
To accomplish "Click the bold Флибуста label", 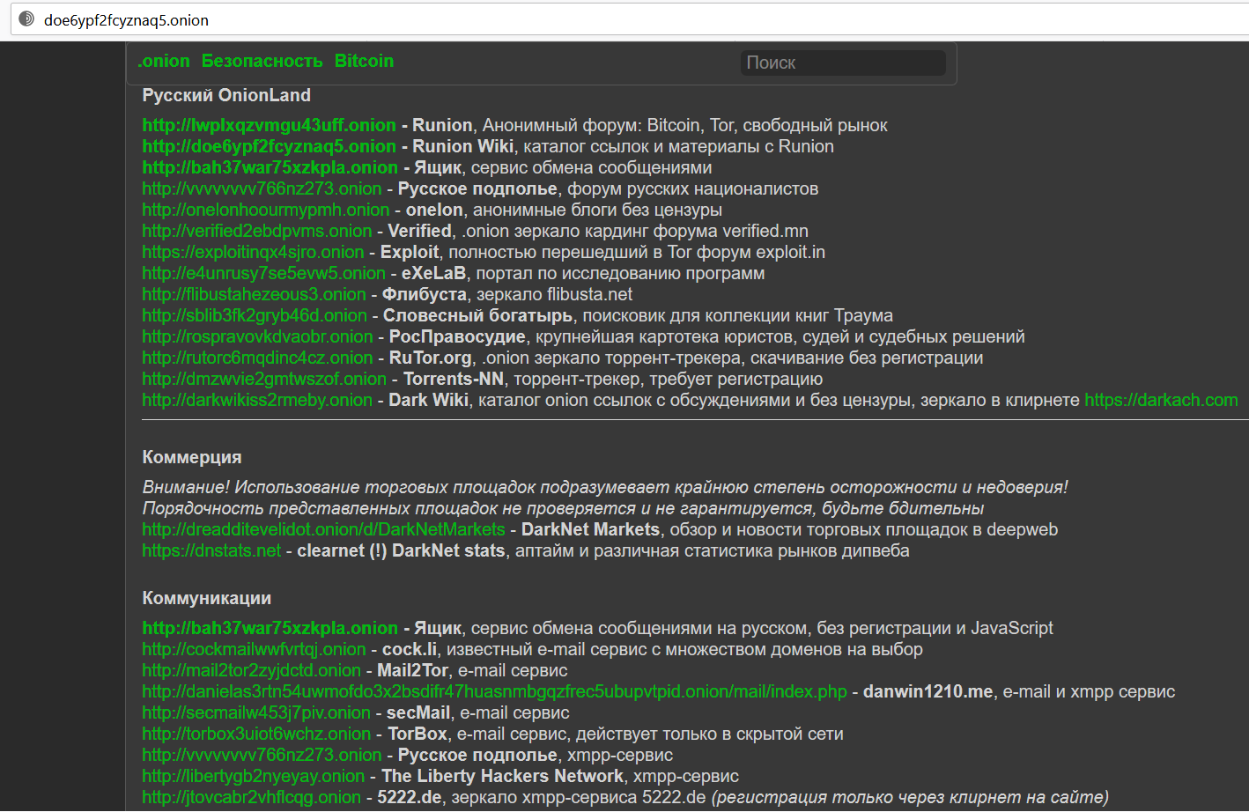I will click(x=425, y=294).
